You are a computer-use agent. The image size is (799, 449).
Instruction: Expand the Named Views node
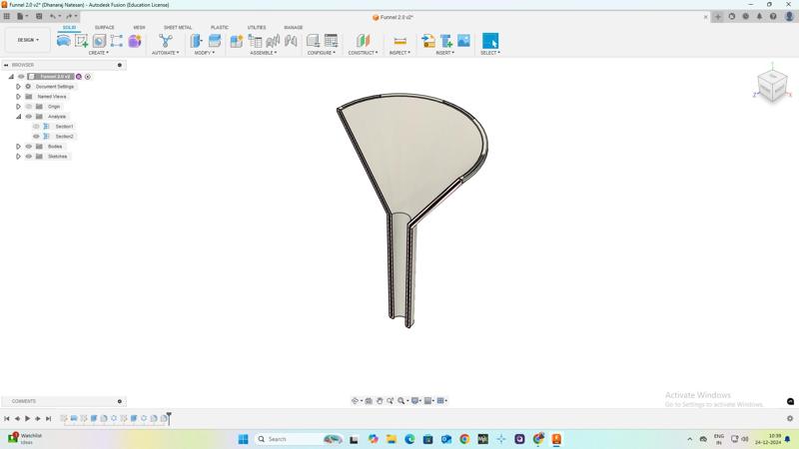(x=18, y=96)
